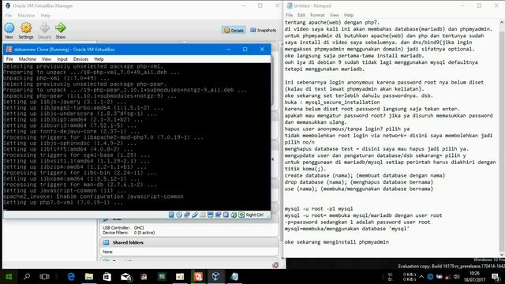Open View menu in Notepad
505x284 pixels.
[x=335, y=15]
